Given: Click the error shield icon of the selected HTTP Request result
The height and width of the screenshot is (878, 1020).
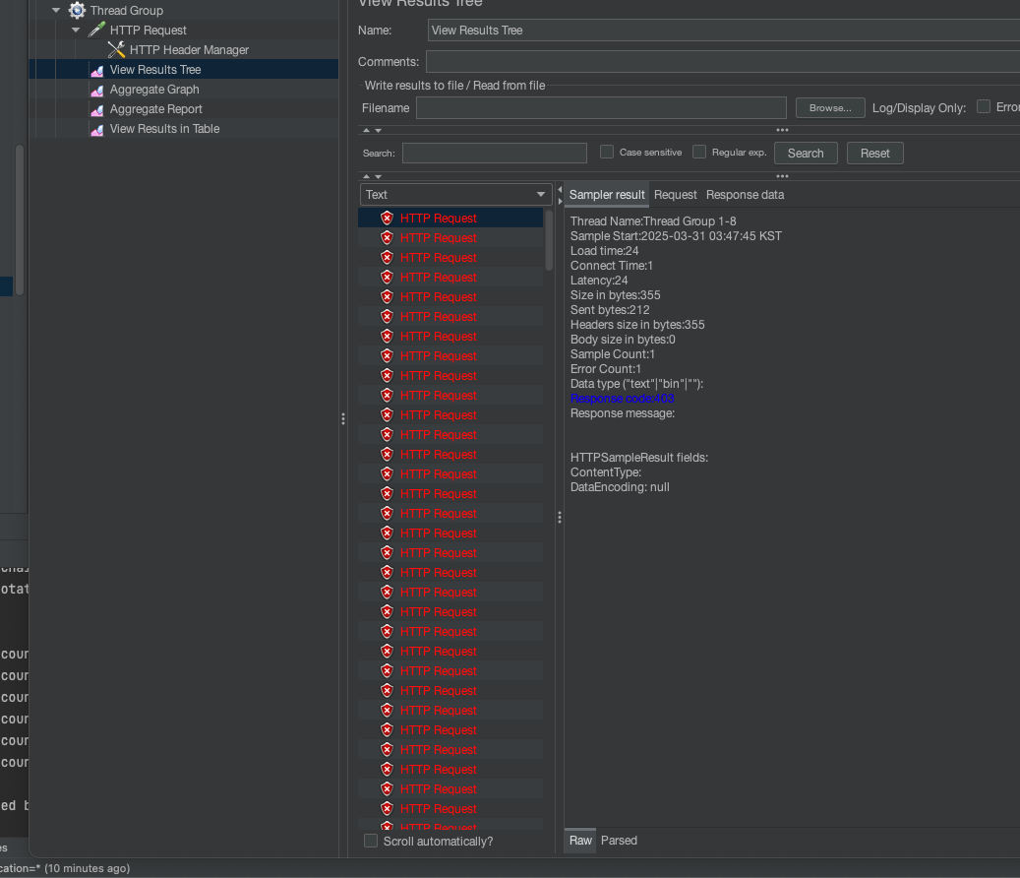Looking at the screenshot, I should point(388,219).
